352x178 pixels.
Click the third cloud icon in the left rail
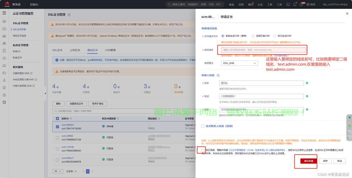click(x=4, y=36)
